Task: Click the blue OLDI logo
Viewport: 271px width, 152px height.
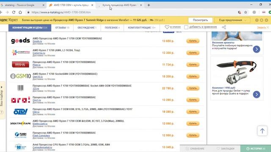Action: [21, 111]
